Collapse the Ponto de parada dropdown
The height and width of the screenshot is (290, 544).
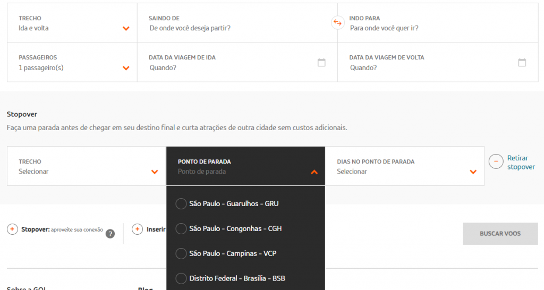(313, 172)
